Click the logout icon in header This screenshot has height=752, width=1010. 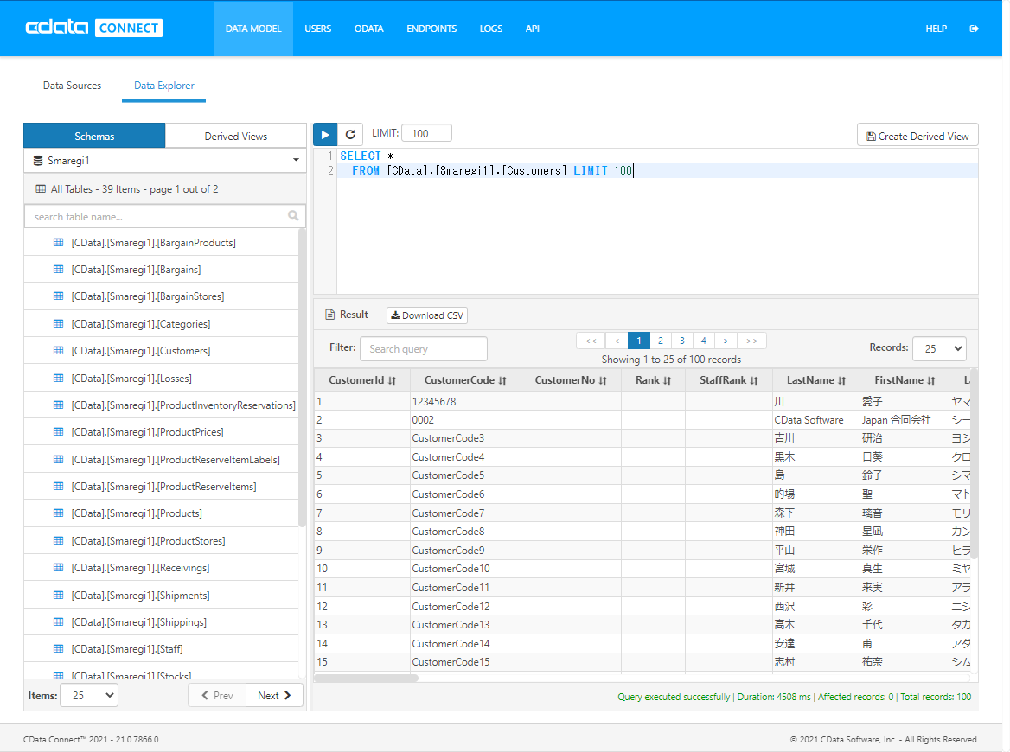tap(974, 29)
